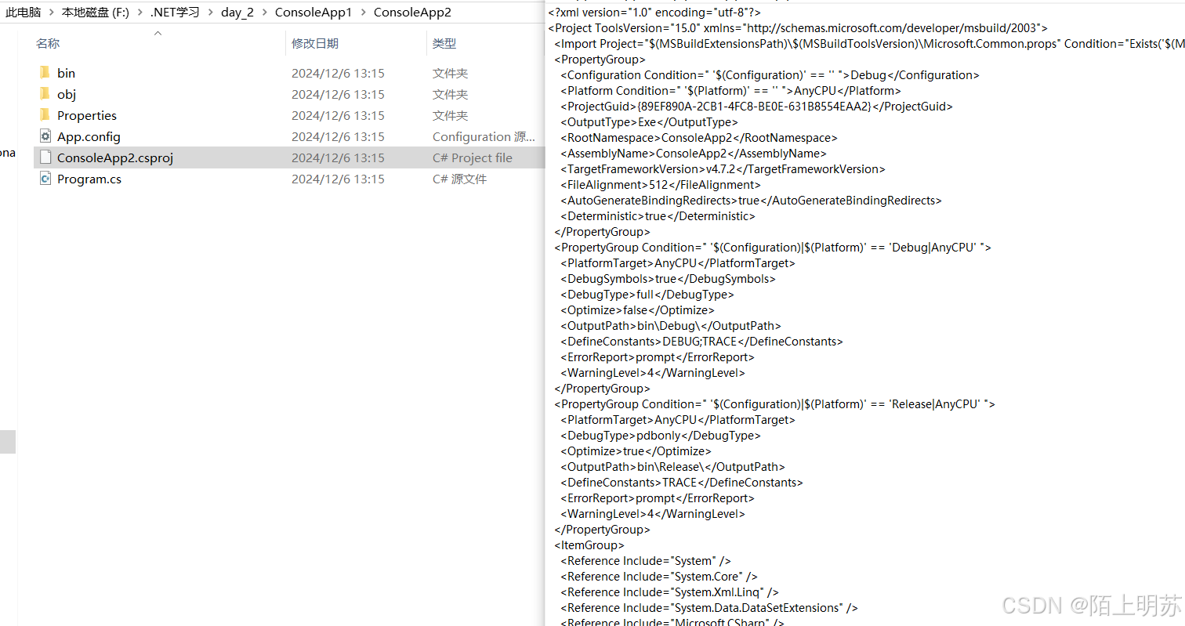
Task: Click the DebugSymbols true line
Action: click(668, 279)
